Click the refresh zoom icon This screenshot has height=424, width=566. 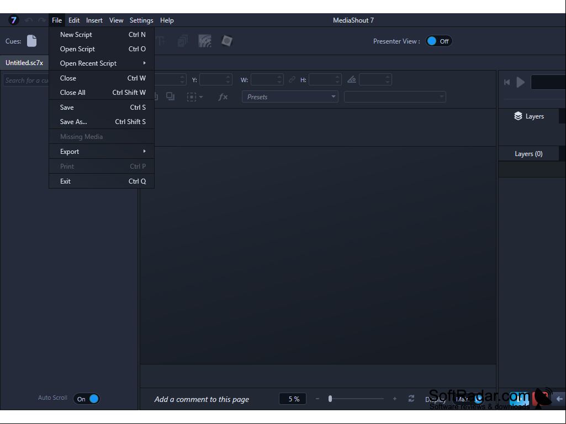(411, 399)
